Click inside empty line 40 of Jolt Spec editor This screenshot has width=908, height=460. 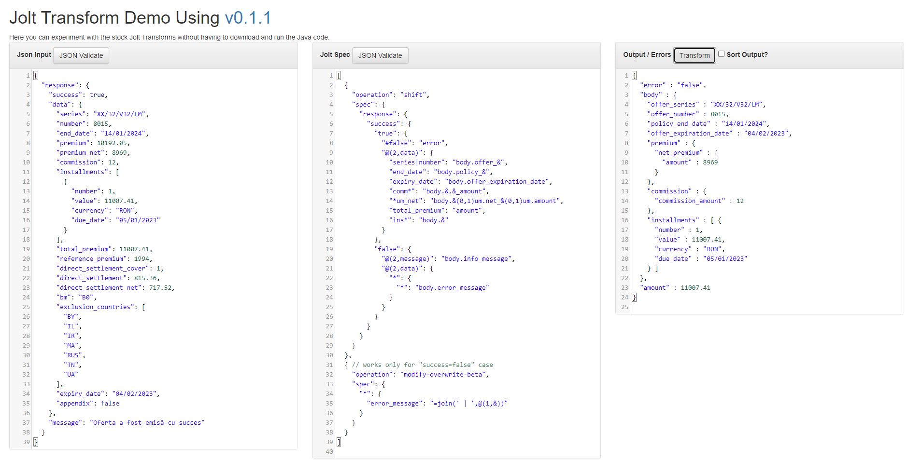click(x=468, y=452)
